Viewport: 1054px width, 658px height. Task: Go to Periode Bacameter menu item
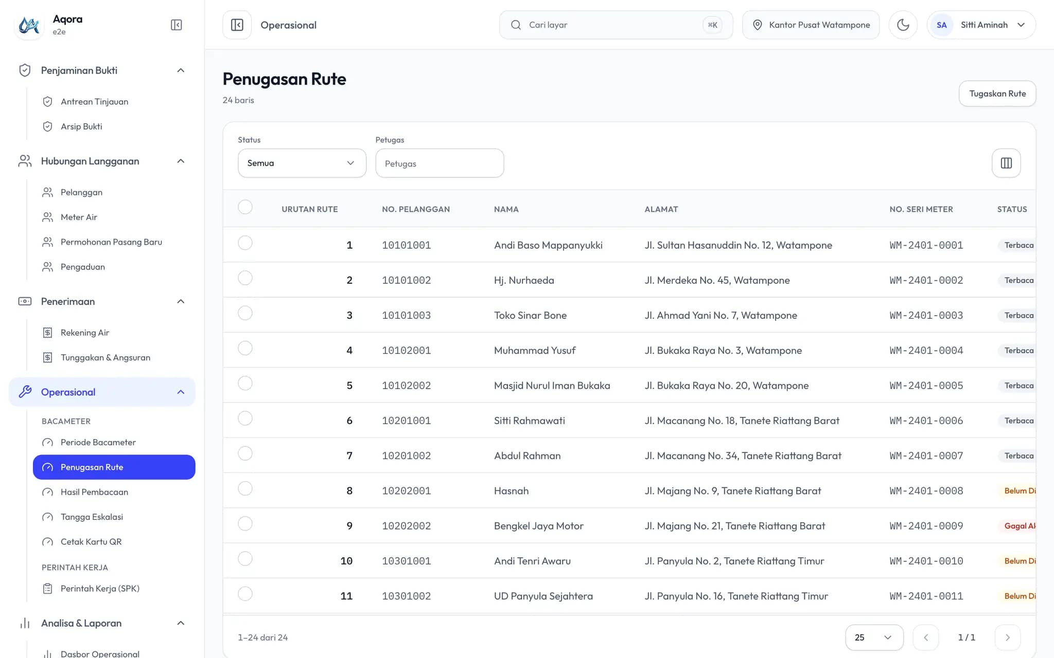point(114,442)
